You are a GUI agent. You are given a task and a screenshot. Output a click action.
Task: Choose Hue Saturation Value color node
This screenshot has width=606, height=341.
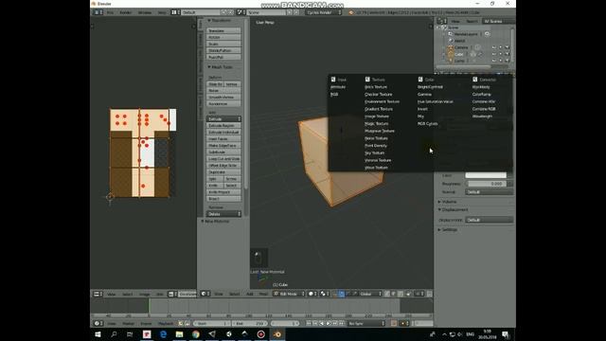(435, 101)
